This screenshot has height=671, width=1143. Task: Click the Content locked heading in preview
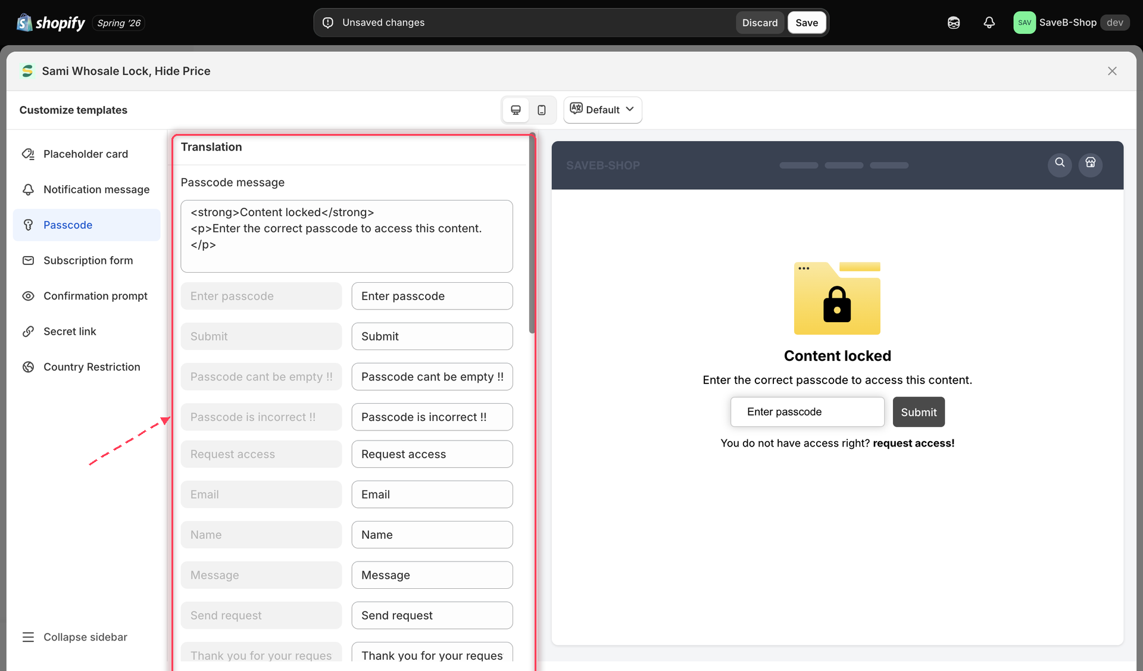click(x=837, y=356)
